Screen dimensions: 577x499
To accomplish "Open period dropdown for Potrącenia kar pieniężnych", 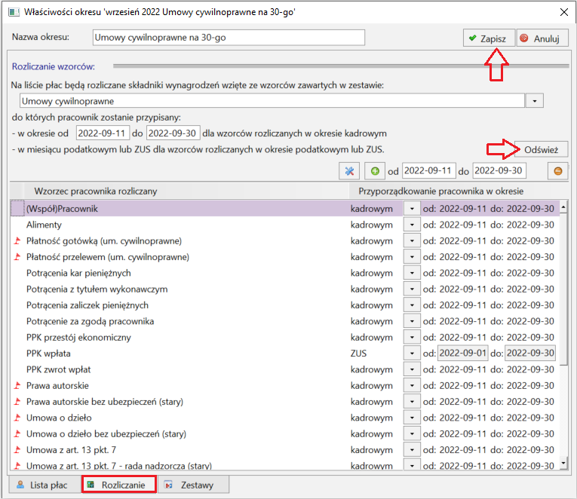I will [x=412, y=273].
